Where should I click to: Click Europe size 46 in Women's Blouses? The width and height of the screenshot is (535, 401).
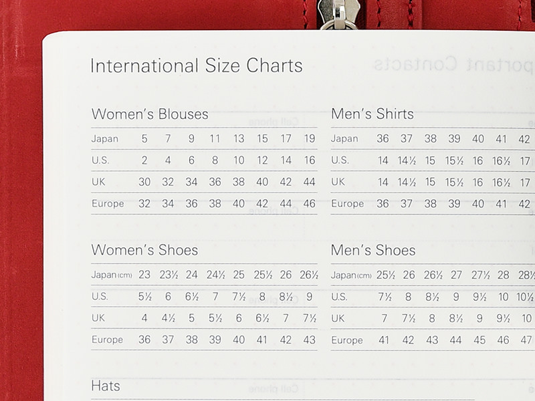310,204
